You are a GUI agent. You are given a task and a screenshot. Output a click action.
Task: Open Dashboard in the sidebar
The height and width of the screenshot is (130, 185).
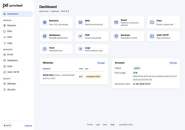click(x=17, y=14)
